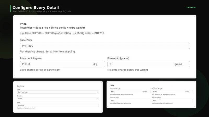The height and width of the screenshot is (117, 209).
Task: Open the Condition dropdown showing Equals
Action: point(58,99)
